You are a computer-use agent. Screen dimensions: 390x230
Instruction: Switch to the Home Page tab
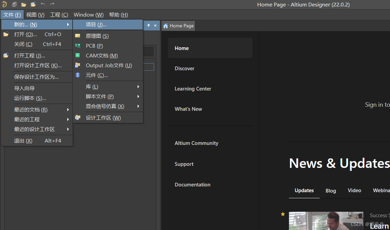tap(178, 26)
